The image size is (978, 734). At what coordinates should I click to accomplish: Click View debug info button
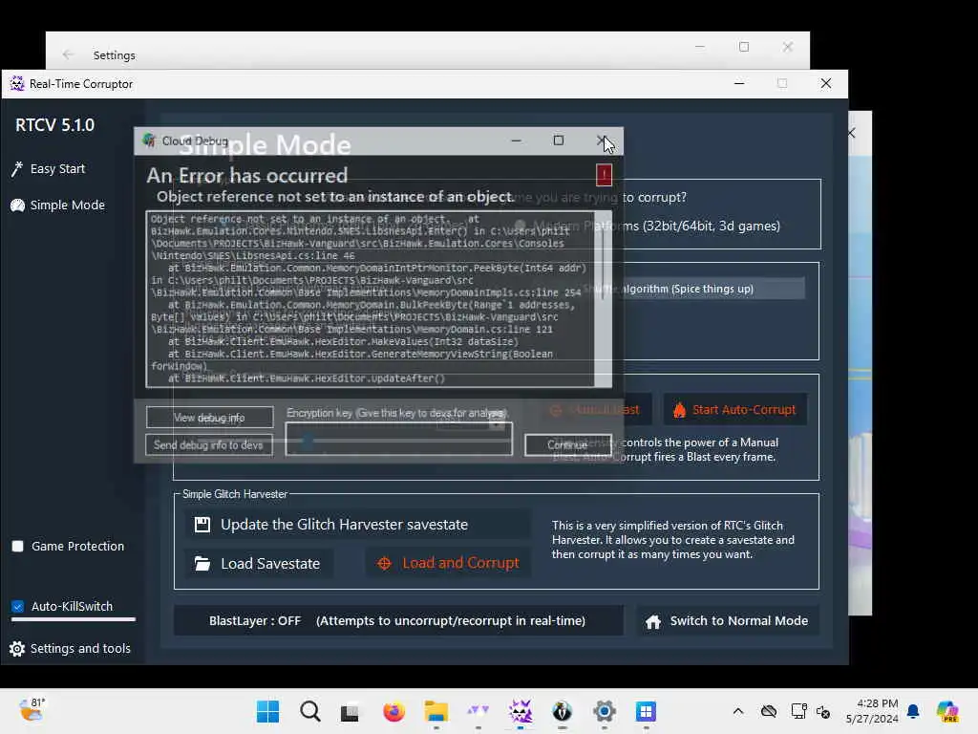tap(209, 418)
